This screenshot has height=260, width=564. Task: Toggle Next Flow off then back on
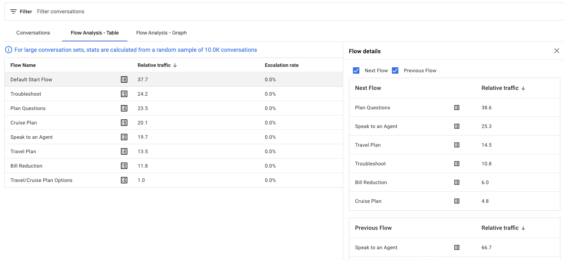click(356, 70)
